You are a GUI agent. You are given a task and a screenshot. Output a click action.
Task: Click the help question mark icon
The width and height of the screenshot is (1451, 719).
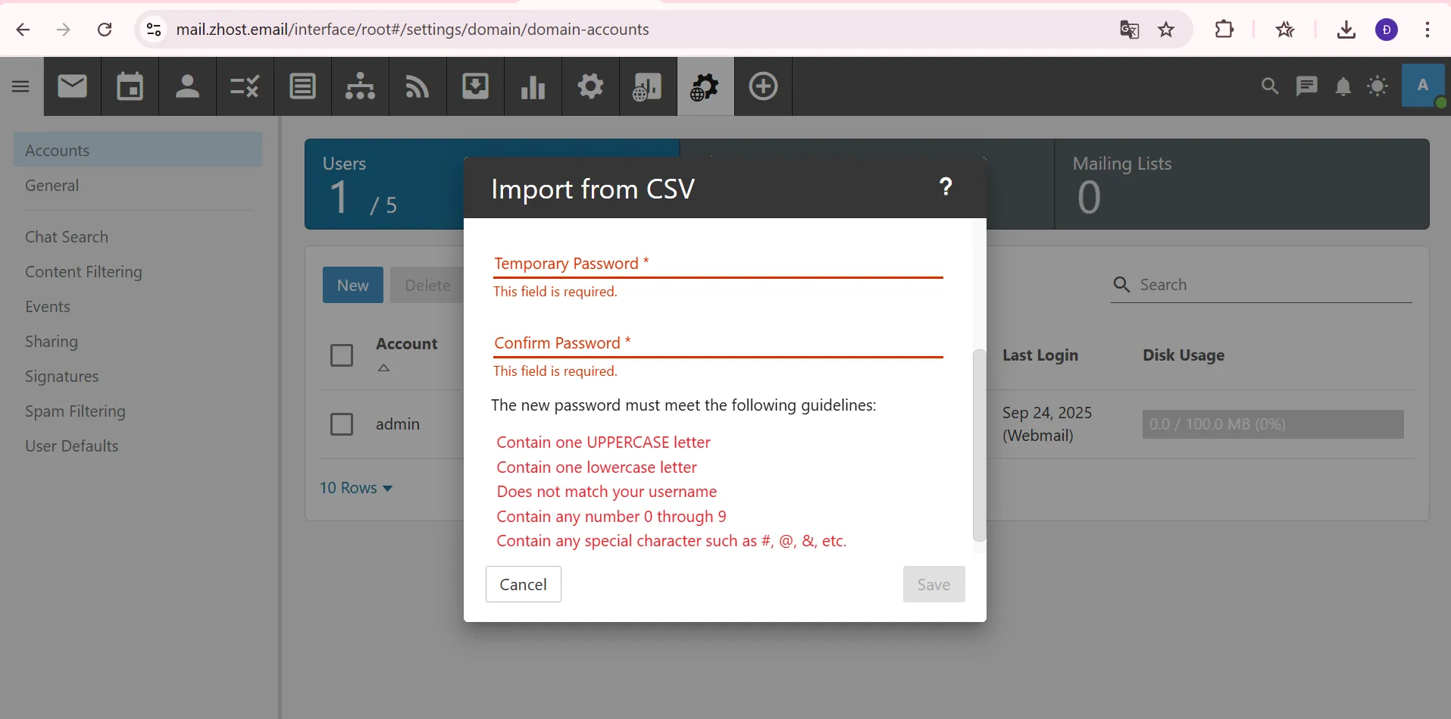[x=946, y=186]
